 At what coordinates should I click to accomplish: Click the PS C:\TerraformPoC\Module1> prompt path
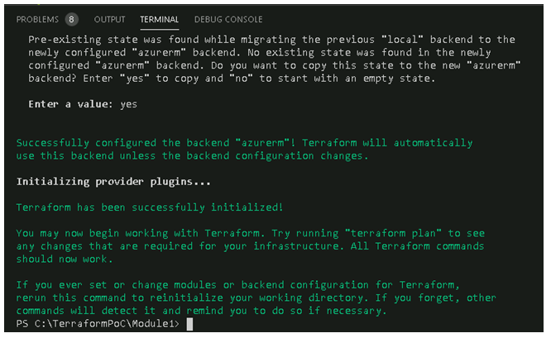[98, 324]
